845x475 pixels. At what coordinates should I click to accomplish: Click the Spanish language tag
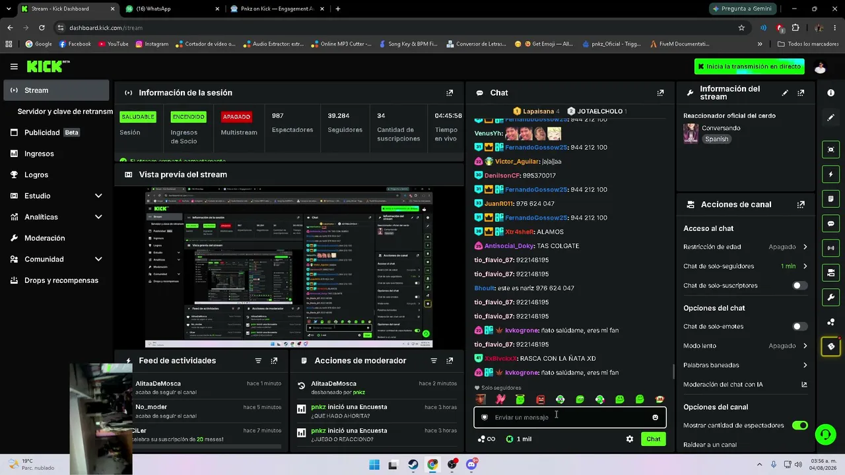point(716,139)
